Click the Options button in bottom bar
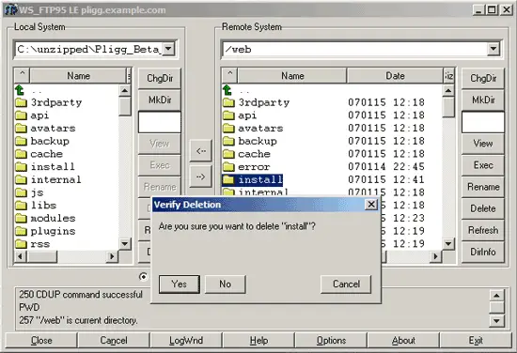The height and width of the screenshot is (353, 517). point(331,340)
